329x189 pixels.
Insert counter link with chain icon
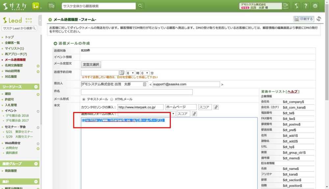click(216, 107)
